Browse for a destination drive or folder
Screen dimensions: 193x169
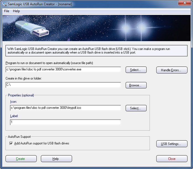coord(136,85)
